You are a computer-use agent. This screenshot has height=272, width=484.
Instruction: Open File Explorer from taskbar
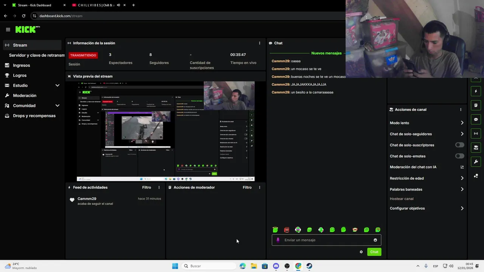pos(254,266)
